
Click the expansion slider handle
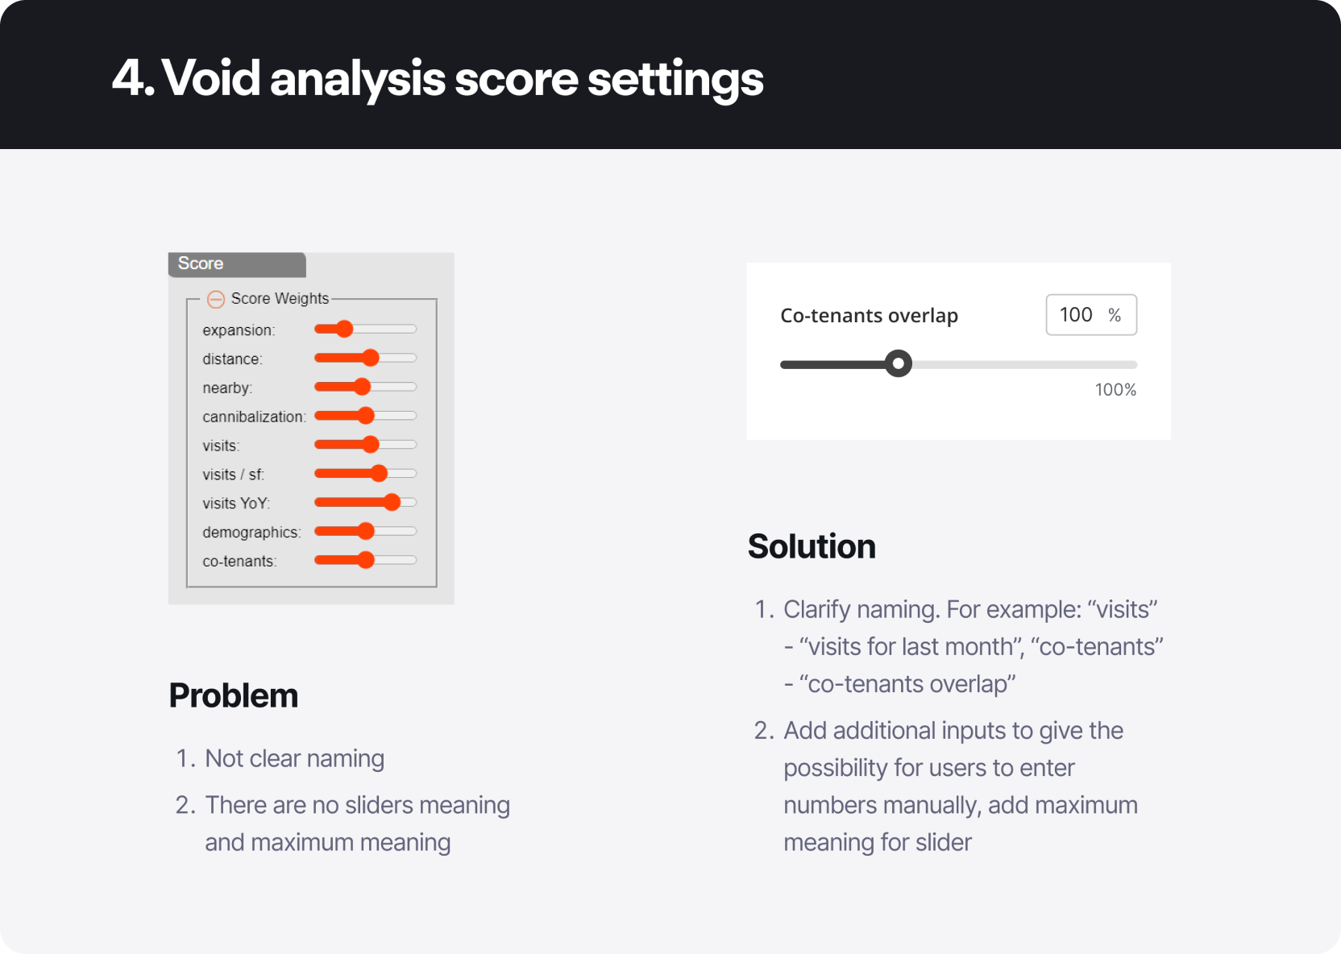pos(344,329)
